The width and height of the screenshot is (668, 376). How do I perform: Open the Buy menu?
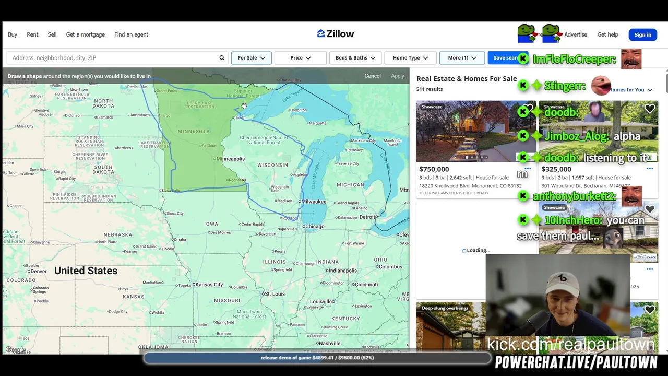point(13,34)
